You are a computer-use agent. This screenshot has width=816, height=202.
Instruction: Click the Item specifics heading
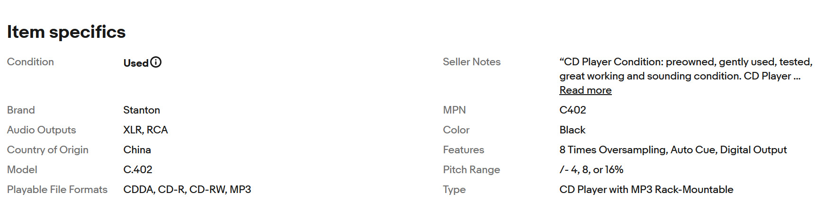pos(66,32)
